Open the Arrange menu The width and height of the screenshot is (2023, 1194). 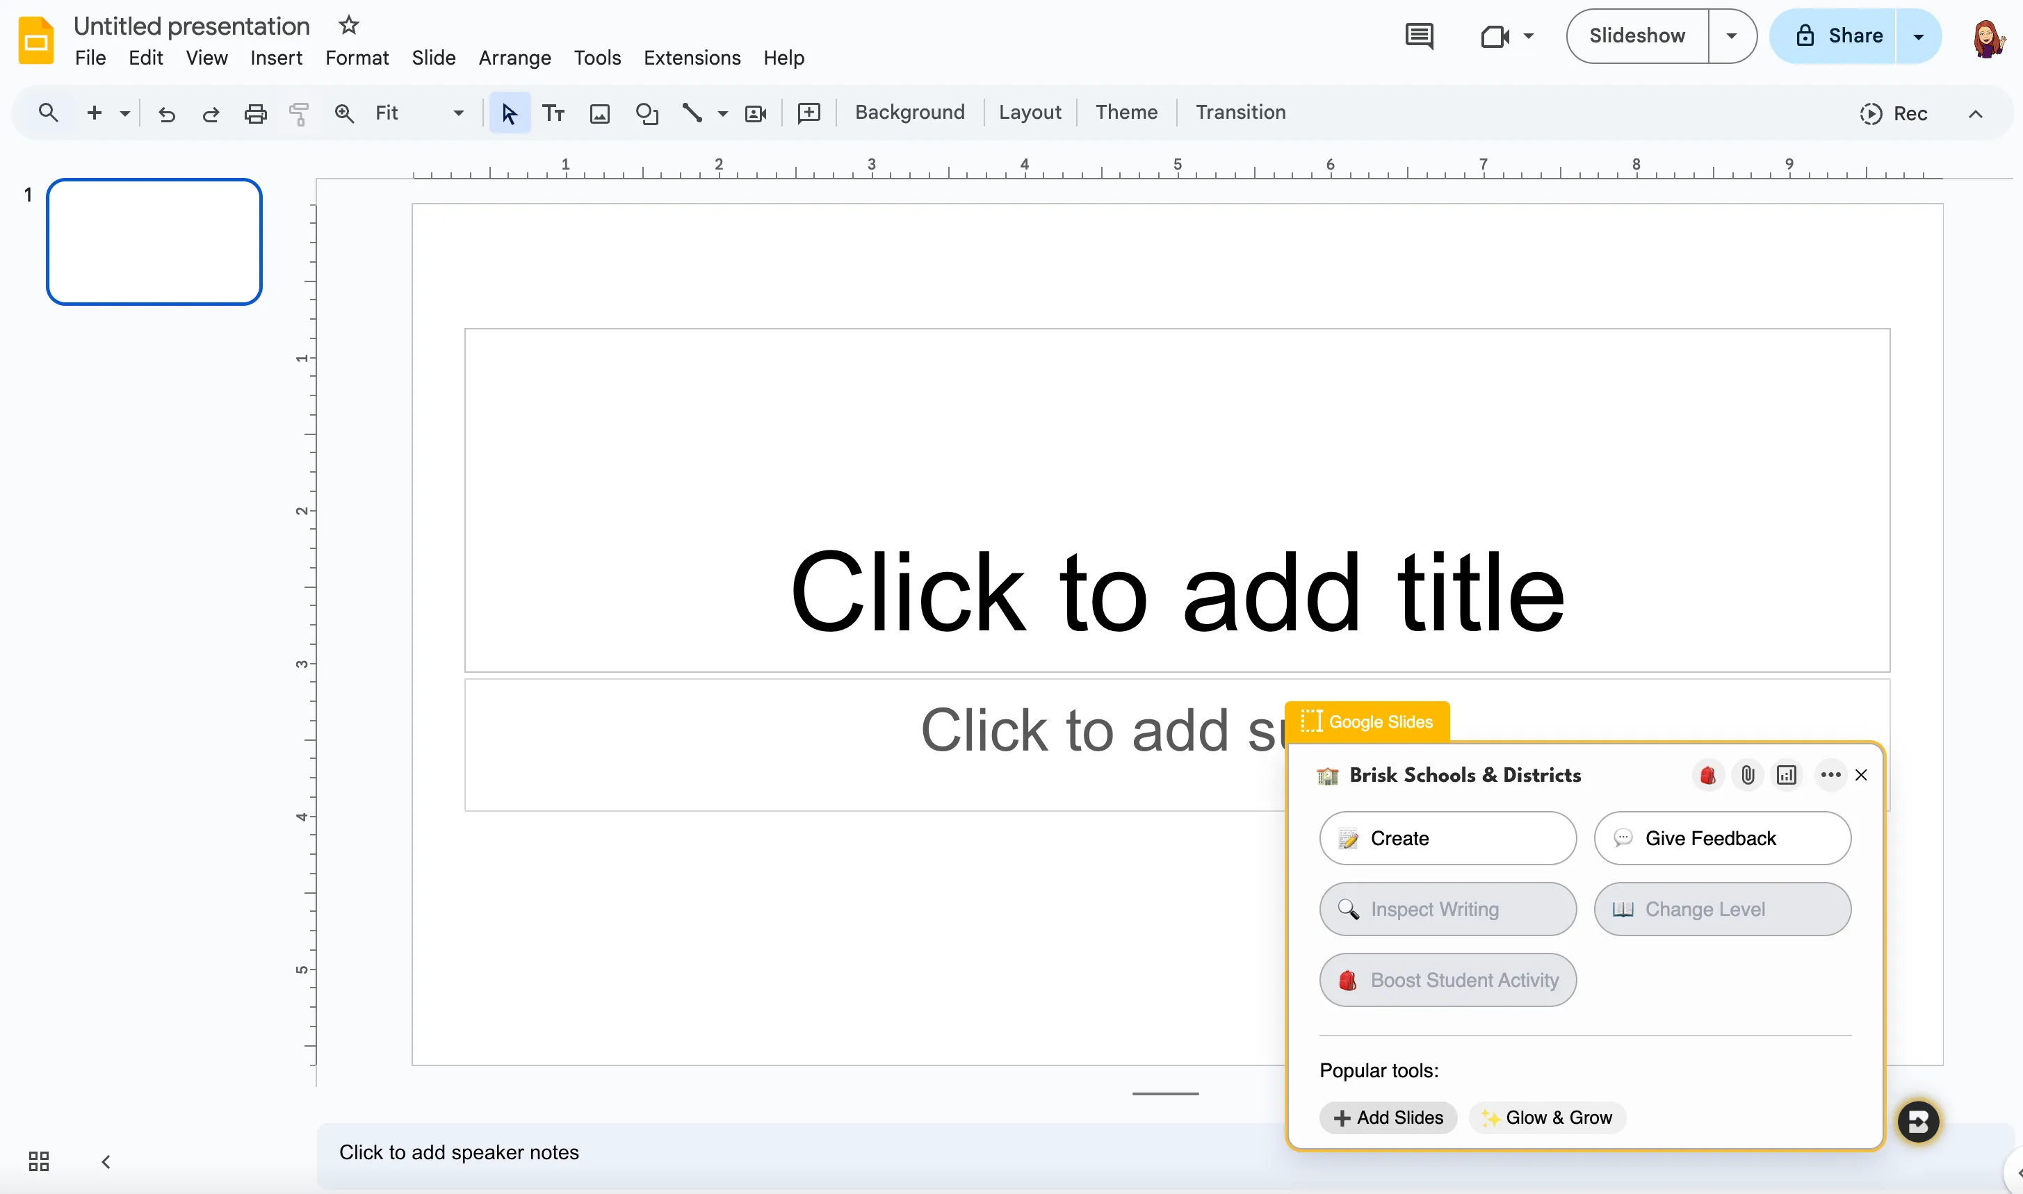pyautogui.click(x=514, y=58)
